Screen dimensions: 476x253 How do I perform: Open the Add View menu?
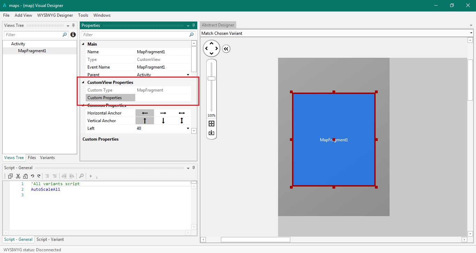(x=23, y=15)
